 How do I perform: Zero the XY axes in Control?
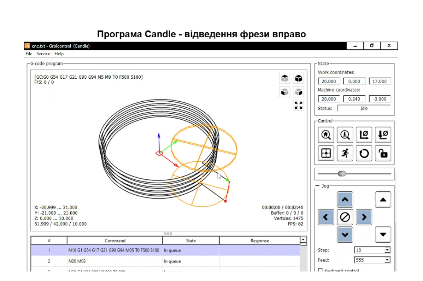tap(364, 135)
